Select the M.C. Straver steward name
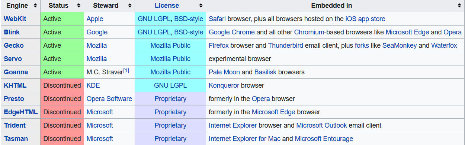 pyautogui.click(x=105, y=72)
